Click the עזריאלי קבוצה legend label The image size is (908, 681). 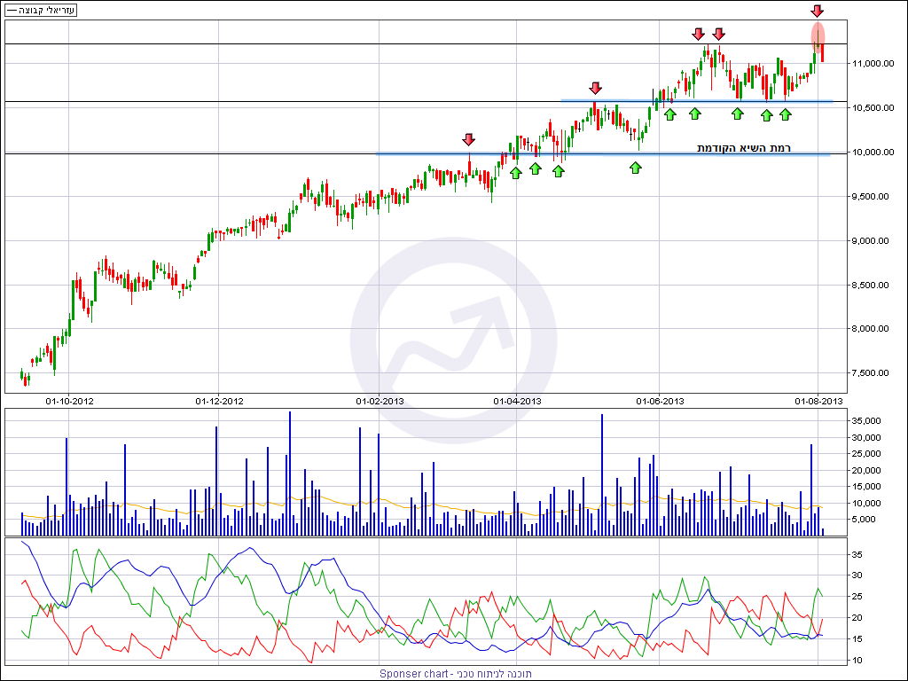click(x=41, y=10)
